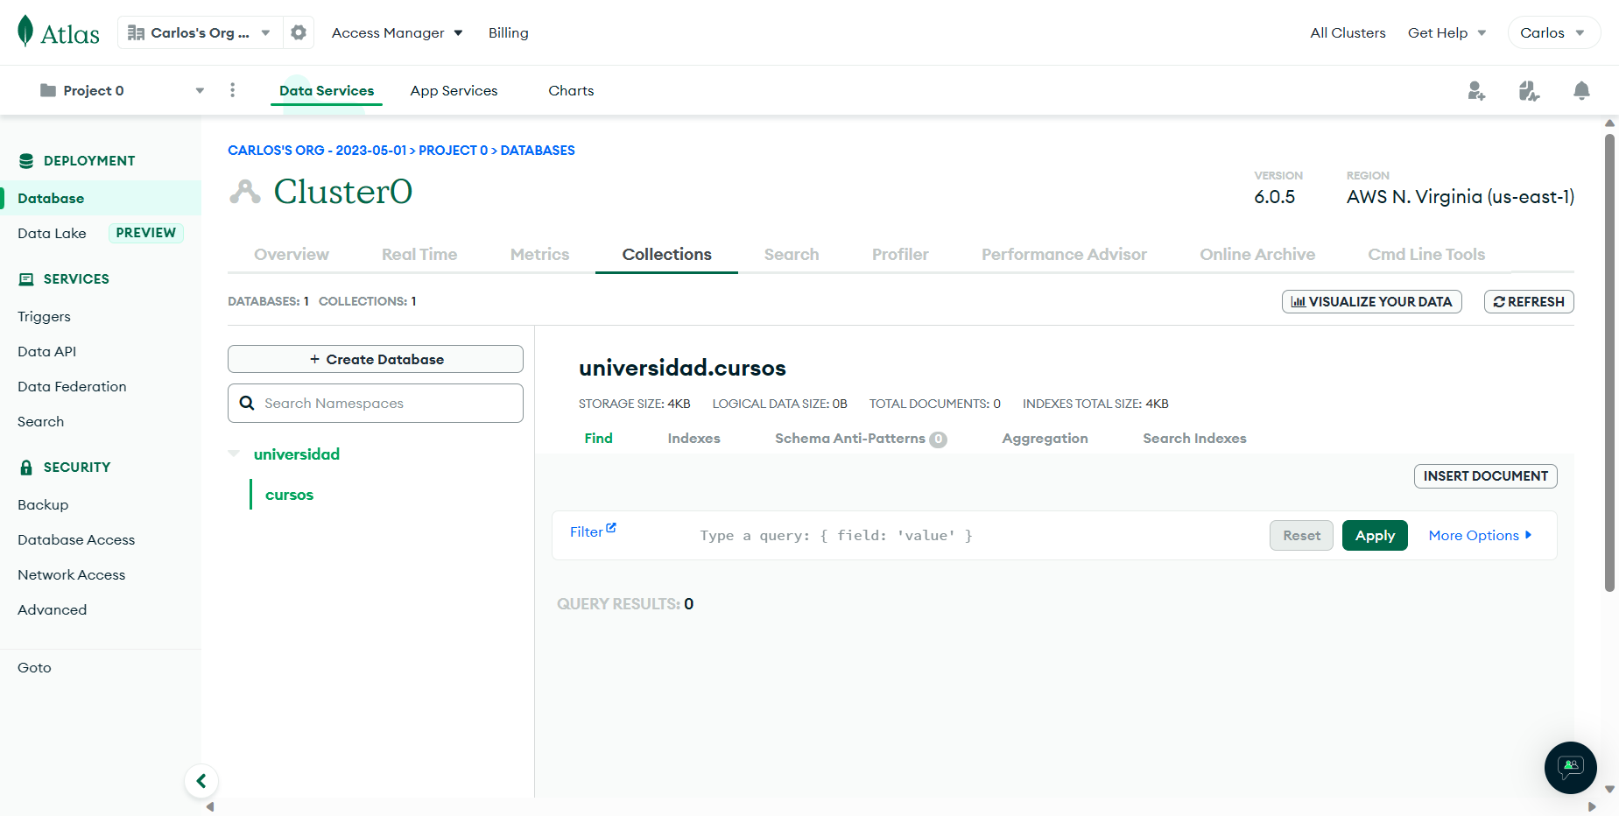This screenshot has height=816, width=1619.
Task: Open the project kebab menu beside Project 0
Action: pyautogui.click(x=232, y=90)
